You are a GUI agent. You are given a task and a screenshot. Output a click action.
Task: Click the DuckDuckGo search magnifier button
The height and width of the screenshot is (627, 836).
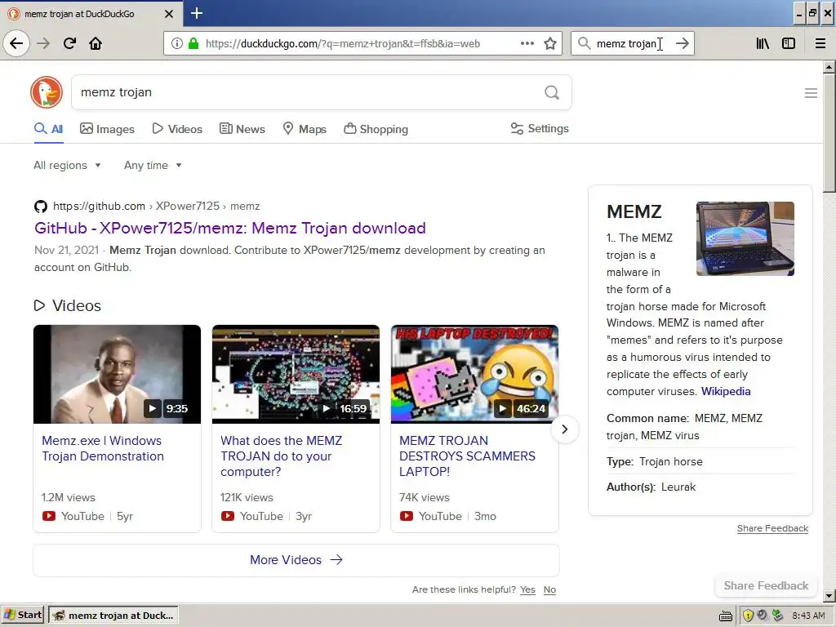click(552, 93)
